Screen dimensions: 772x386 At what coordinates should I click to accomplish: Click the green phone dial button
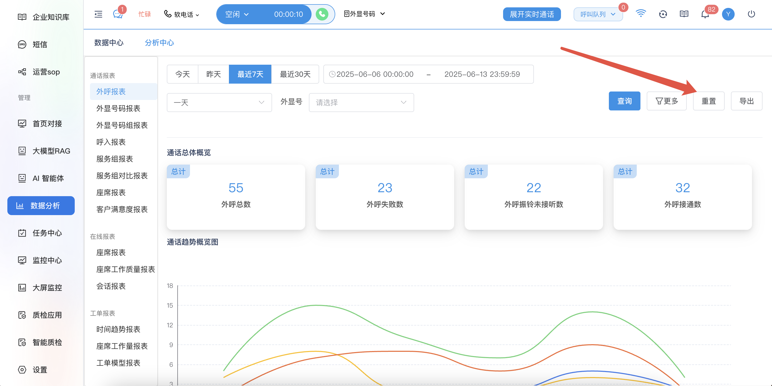(x=322, y=14)
